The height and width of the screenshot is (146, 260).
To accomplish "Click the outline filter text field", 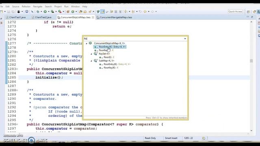I will click(133, 39).
